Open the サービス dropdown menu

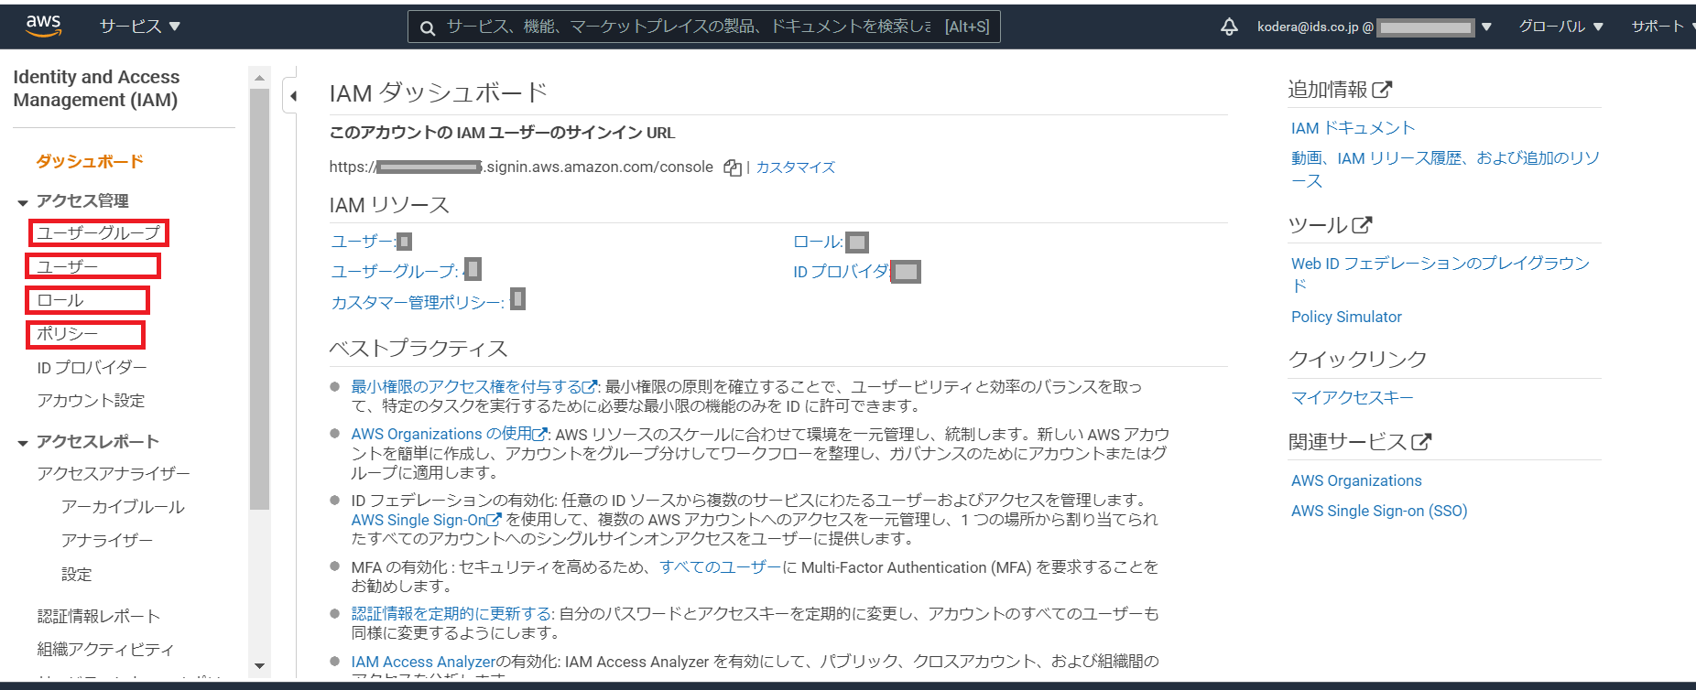139,27
